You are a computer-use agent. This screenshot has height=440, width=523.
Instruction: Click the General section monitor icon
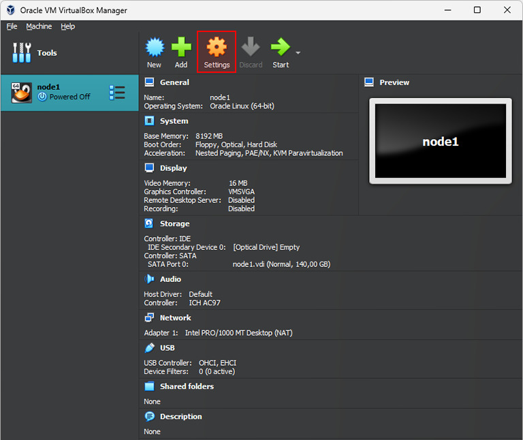[x=149, y=82]
